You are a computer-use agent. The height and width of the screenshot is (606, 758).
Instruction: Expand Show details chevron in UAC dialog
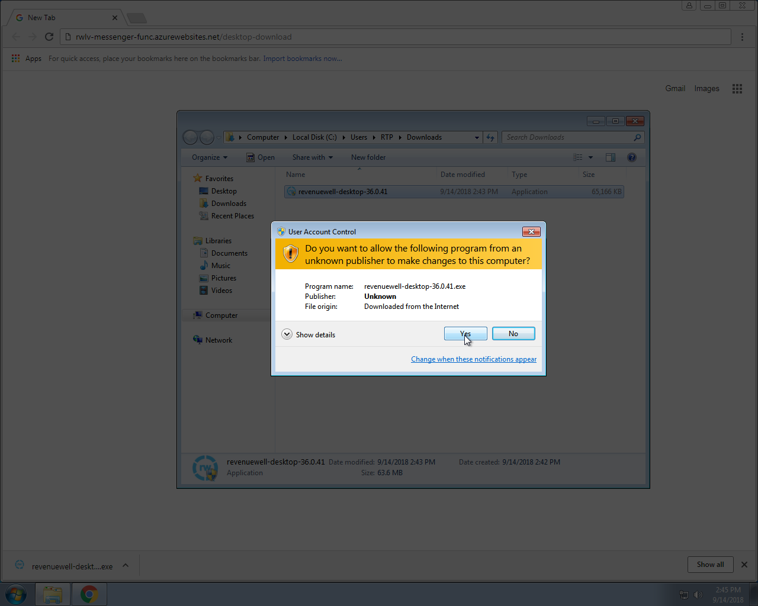coord(287,334)
